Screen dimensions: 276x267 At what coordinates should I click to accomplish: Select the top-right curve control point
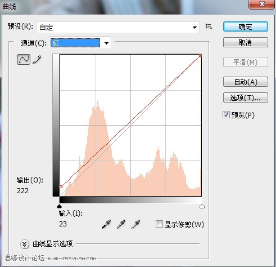pyautogui.click(x=200, y=55)
